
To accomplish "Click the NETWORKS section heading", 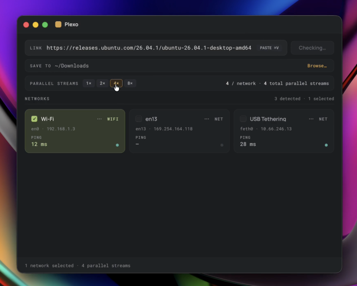I will pyautogui.click(x=37, y=99).
